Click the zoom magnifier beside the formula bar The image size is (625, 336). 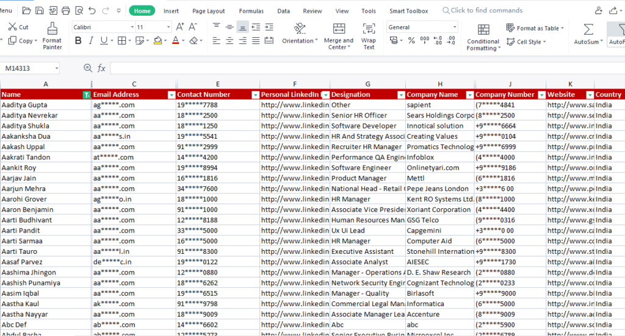point(88,68)
